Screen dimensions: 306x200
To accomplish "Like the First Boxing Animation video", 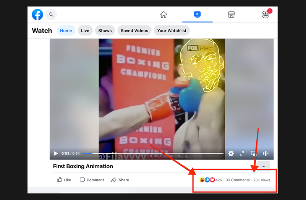I will [64, 180].
